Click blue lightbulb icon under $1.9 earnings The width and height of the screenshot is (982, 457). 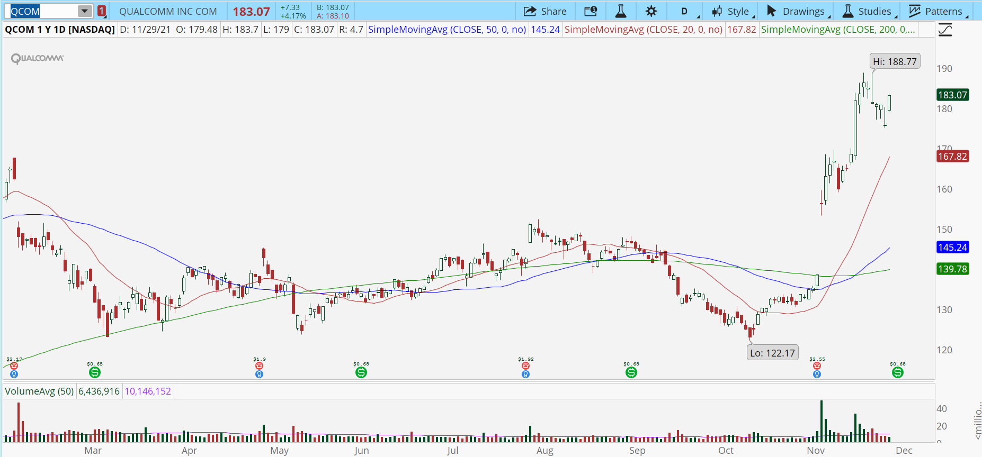pyautogui.click(x=259, y=374)
